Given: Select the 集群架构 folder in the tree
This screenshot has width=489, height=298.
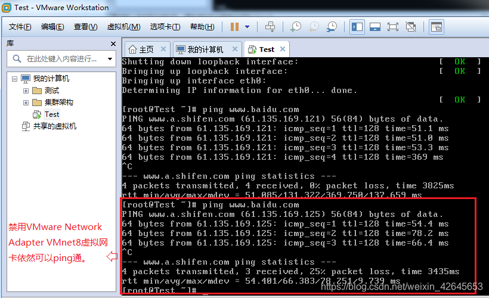Looking at the screenshot, I should [58, 103].
